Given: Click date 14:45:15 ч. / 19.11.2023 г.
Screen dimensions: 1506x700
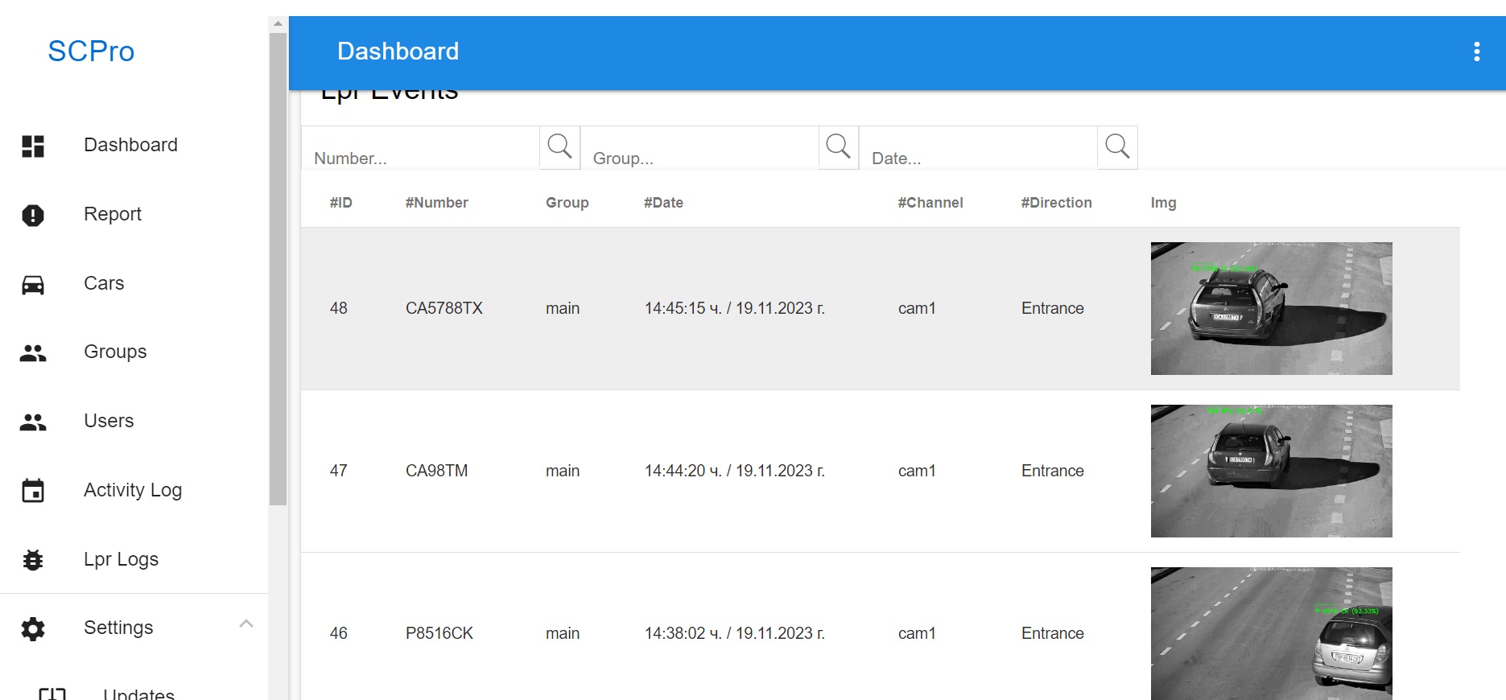Looking at the screenshot, I should pos(735,308).
